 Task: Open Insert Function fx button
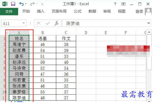pos(56,23)
